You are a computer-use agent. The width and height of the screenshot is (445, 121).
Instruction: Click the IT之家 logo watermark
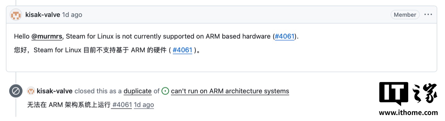tap(408, 94)
